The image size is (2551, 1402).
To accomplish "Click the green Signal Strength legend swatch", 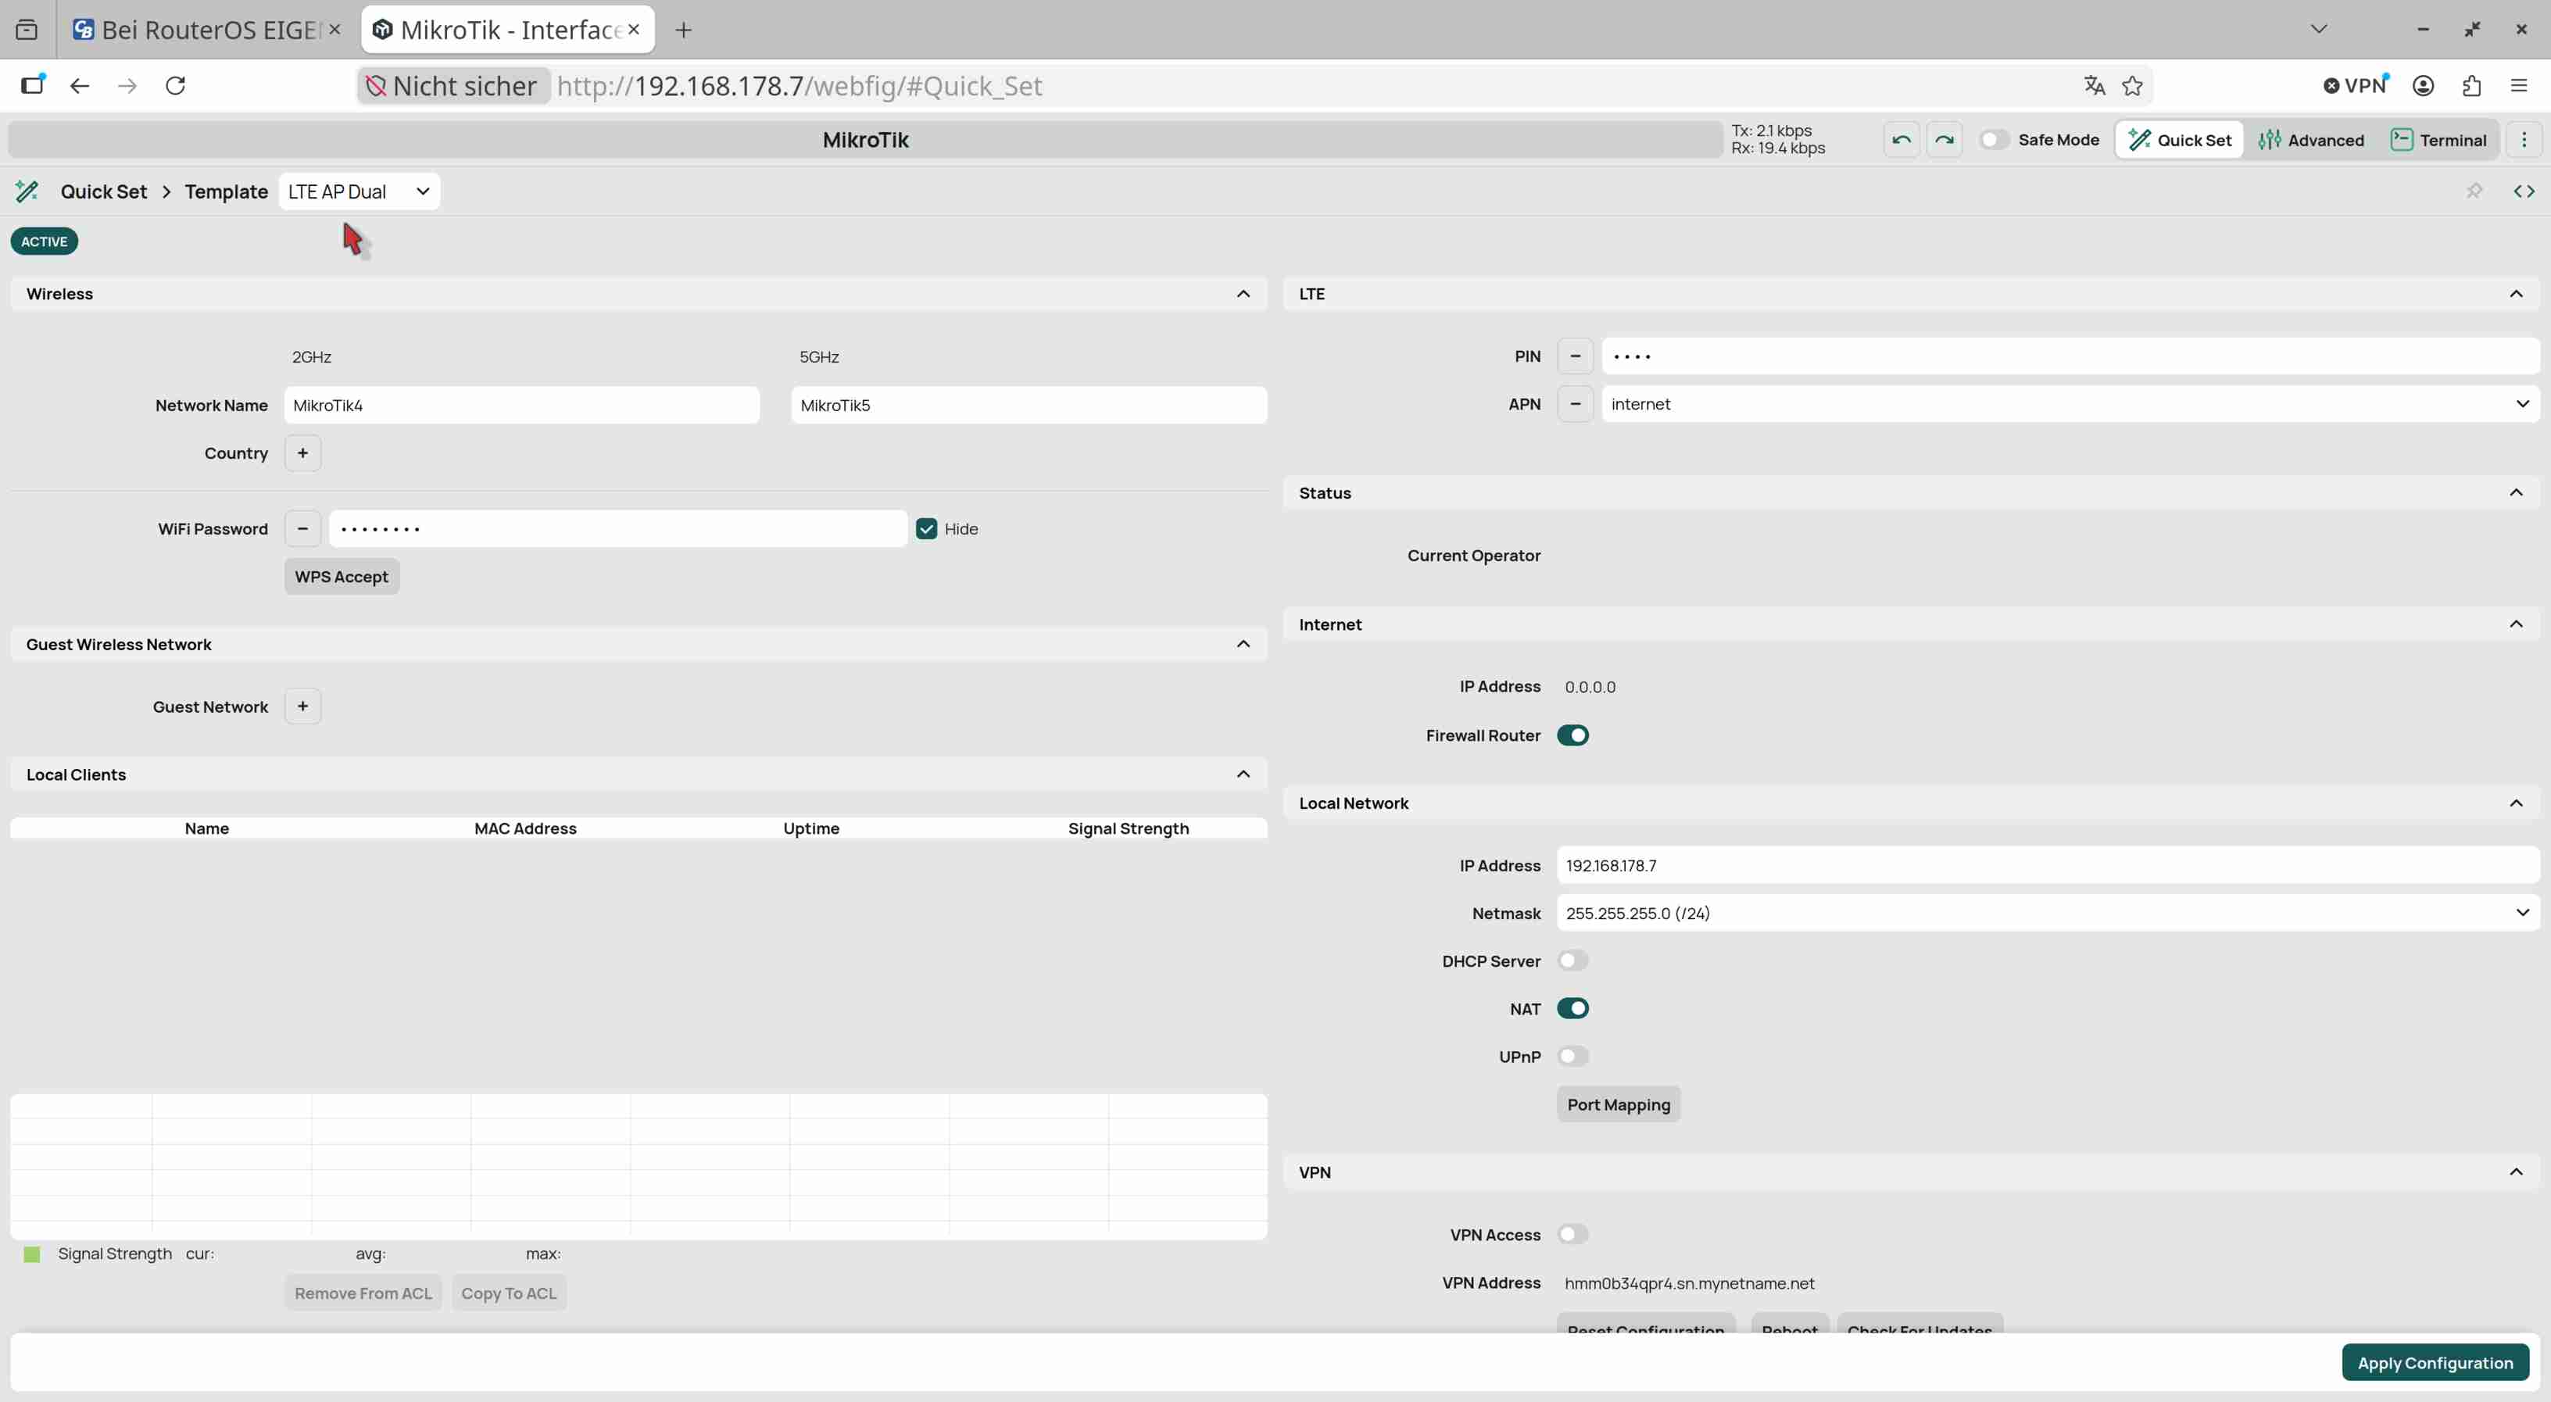I will click(32, 1254).
